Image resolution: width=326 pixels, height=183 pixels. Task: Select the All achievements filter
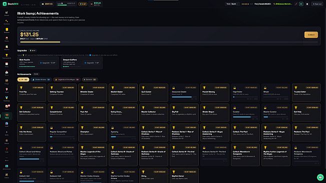[x=23, y=79]
